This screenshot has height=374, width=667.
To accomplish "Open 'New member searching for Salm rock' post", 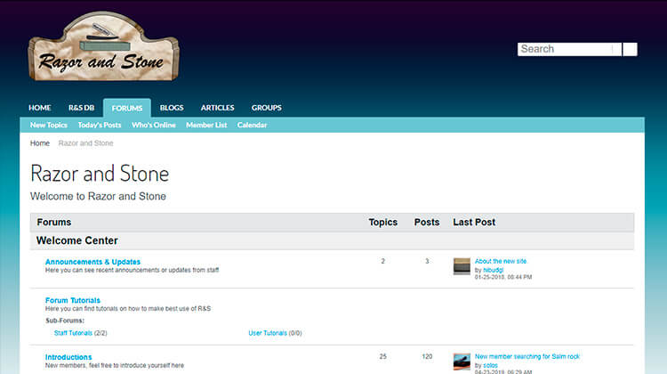I will coord(527,356).
